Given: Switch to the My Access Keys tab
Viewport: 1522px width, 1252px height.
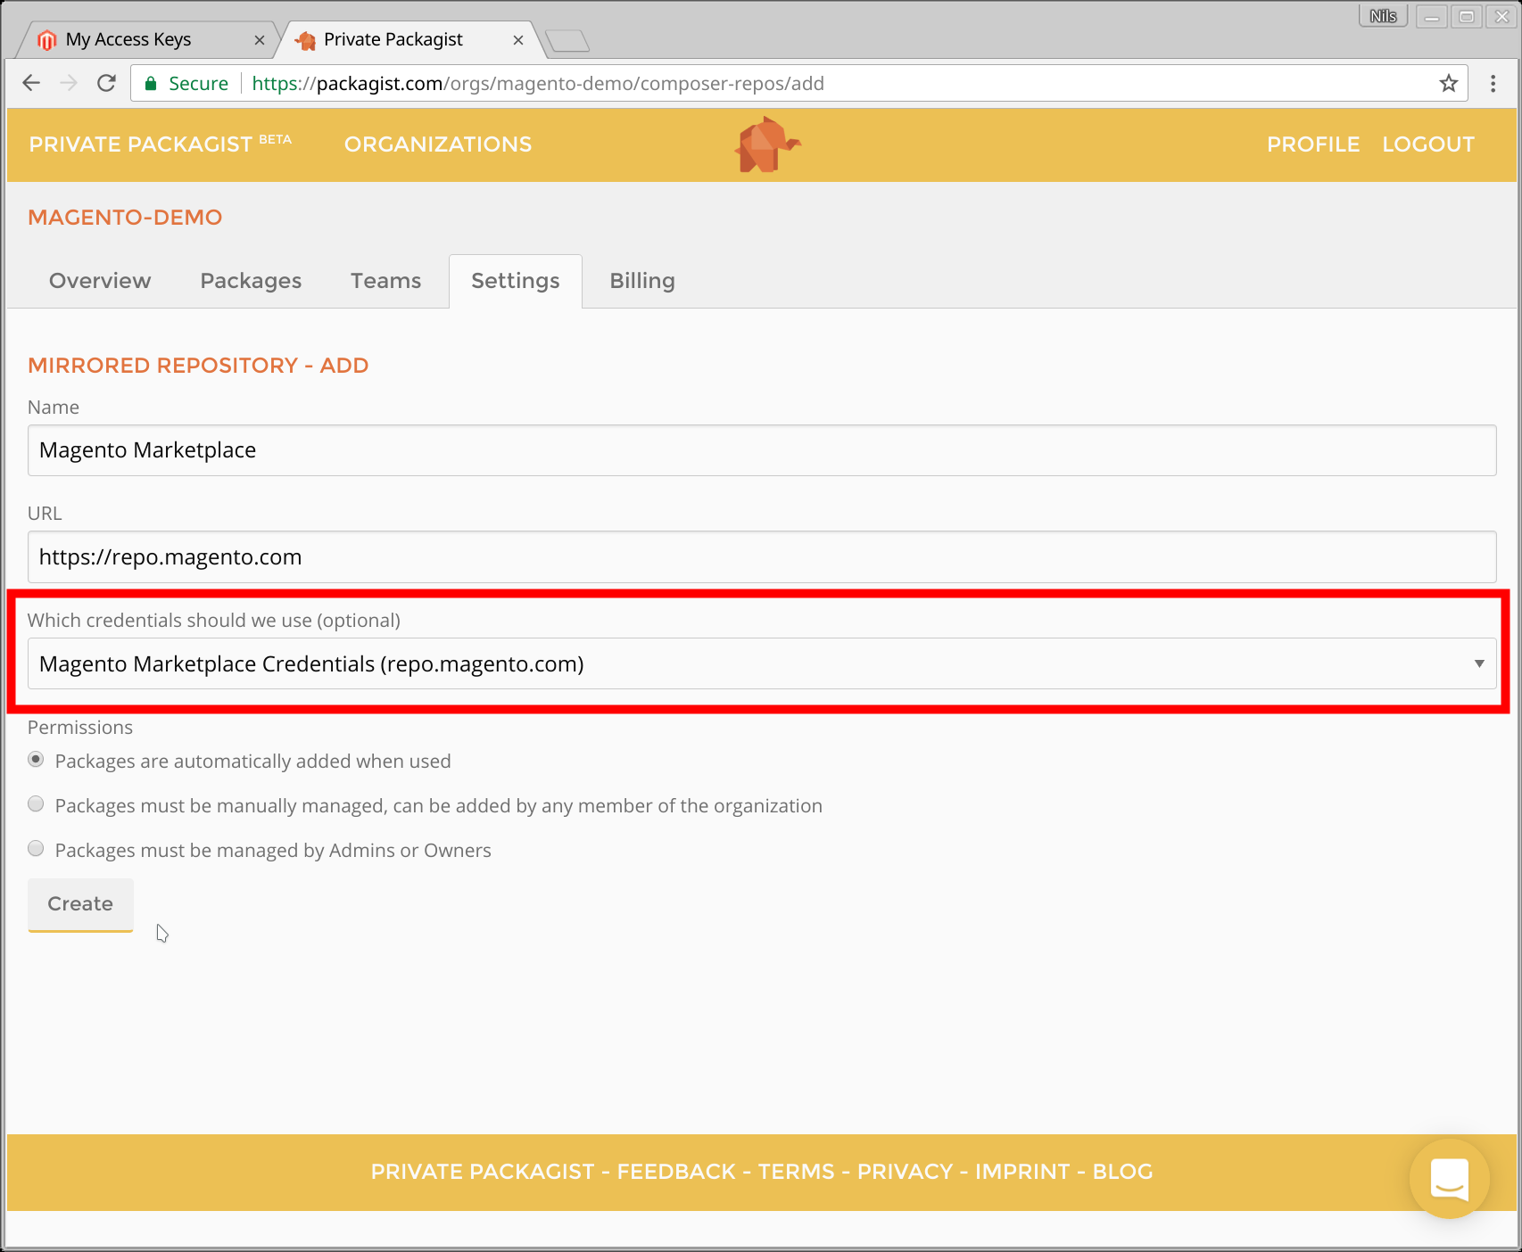Looking at the screenshot, I should click(148, 39).
